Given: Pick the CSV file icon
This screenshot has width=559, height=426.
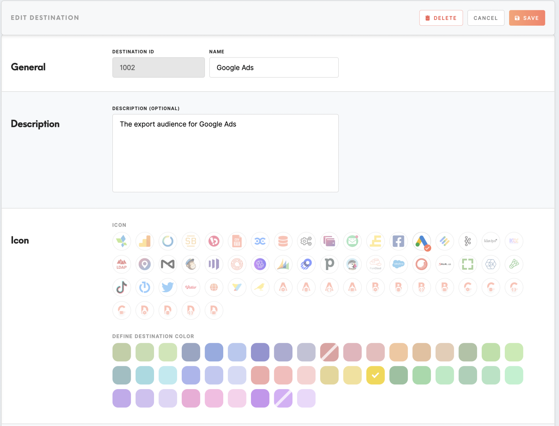Looking at the screenshot, I should point(237,241).
